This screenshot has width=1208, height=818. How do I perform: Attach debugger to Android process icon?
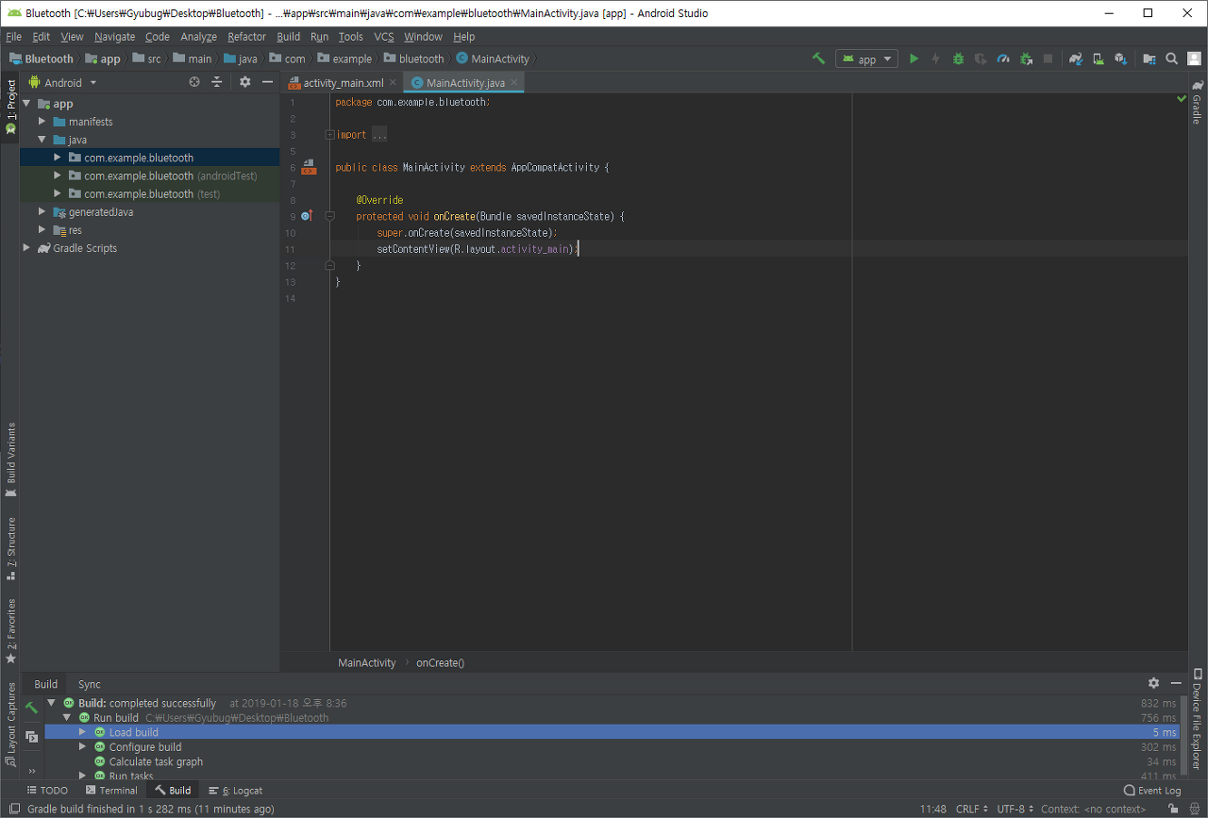coord(1026,58)
